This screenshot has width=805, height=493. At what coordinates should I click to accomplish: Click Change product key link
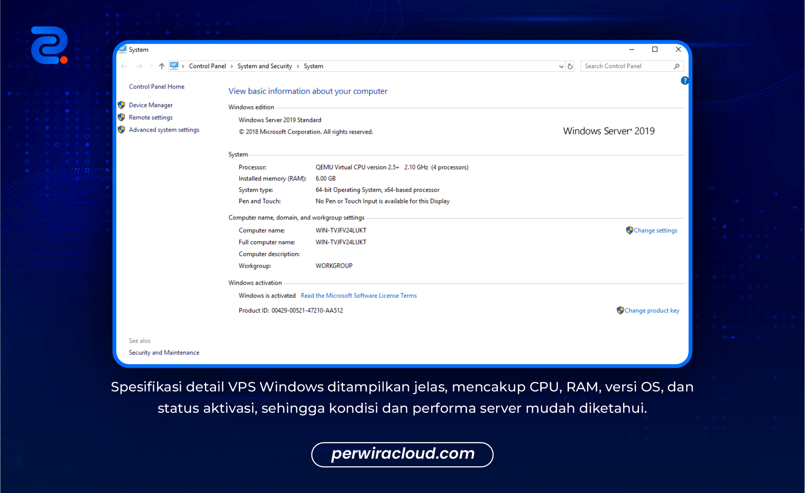652,311
